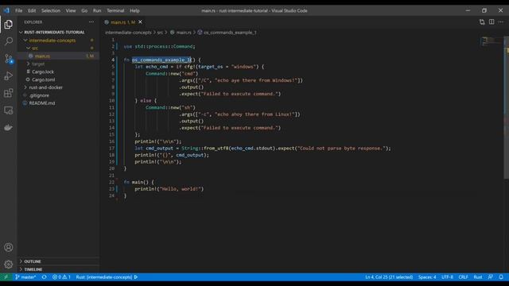The width and height of the screenshot is (509, 286).
Task: Click the VS Code logo in title bar
Action: [x=6, y=10]
